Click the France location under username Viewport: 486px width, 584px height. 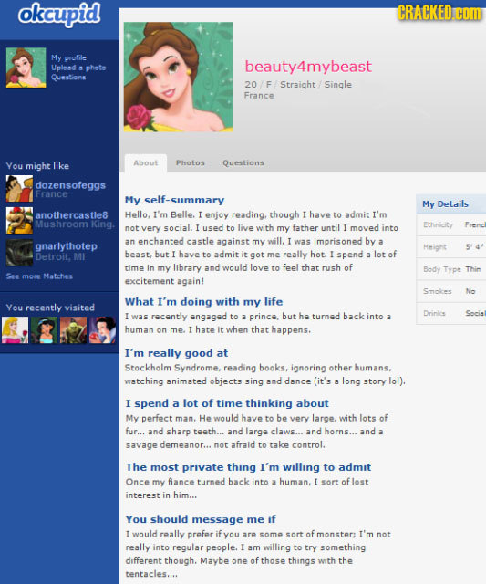259,95
